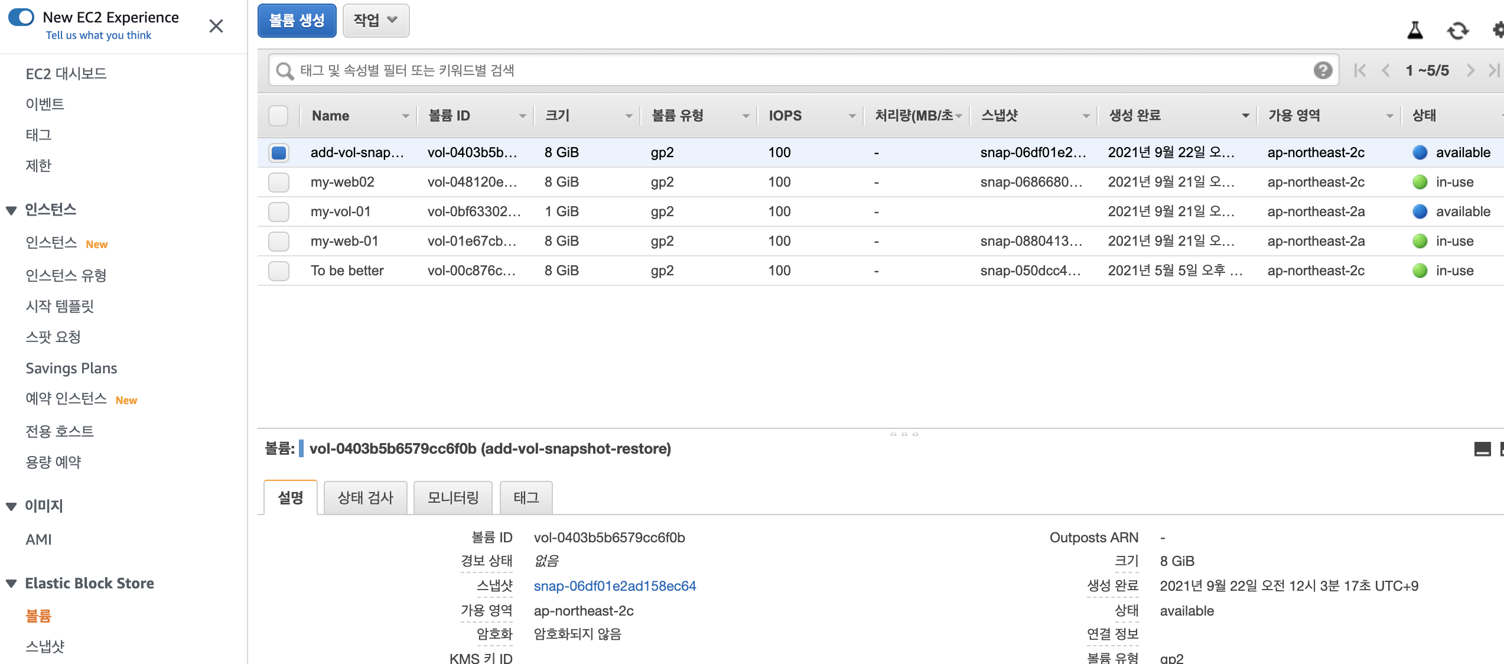Image resolution: width=1504 pixels, height=664 pixels.
Task: Click the search magnifier icon
Action: point(285,71)
